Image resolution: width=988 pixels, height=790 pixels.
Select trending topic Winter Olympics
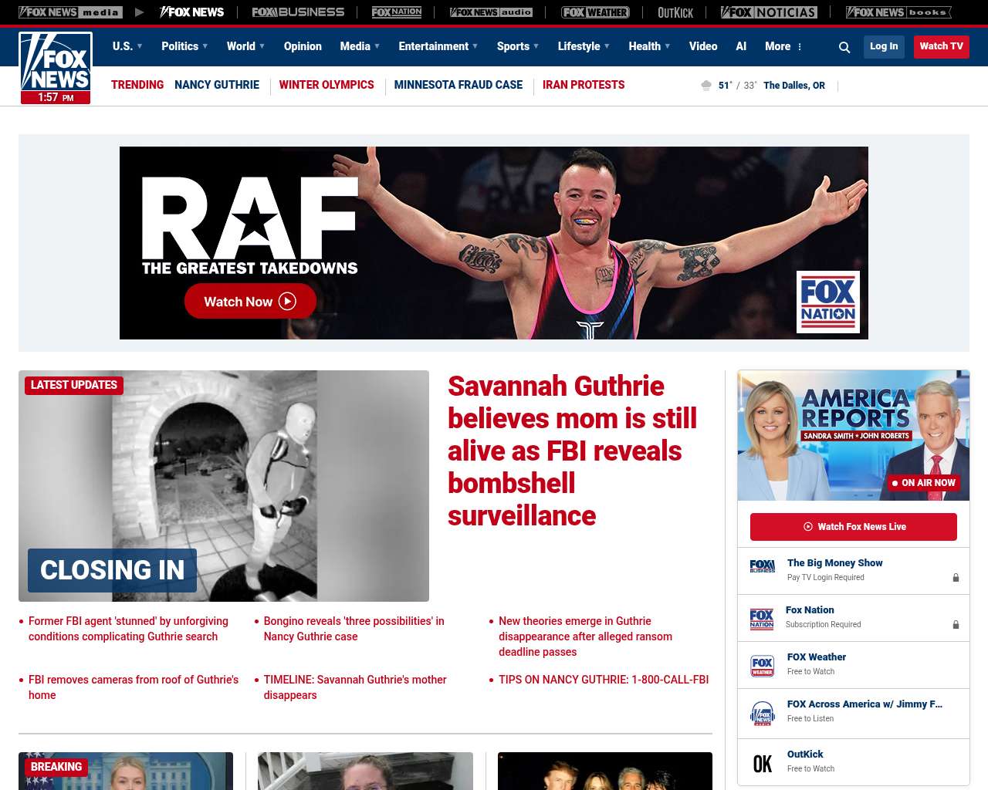click(x=327, y=85)
